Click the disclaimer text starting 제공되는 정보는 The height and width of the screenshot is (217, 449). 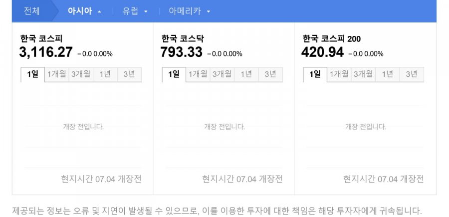[217, 212]
